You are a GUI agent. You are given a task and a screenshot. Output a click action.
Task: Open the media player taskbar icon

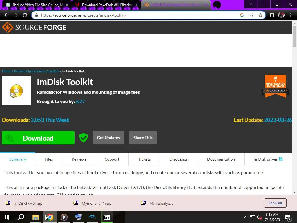64,217
